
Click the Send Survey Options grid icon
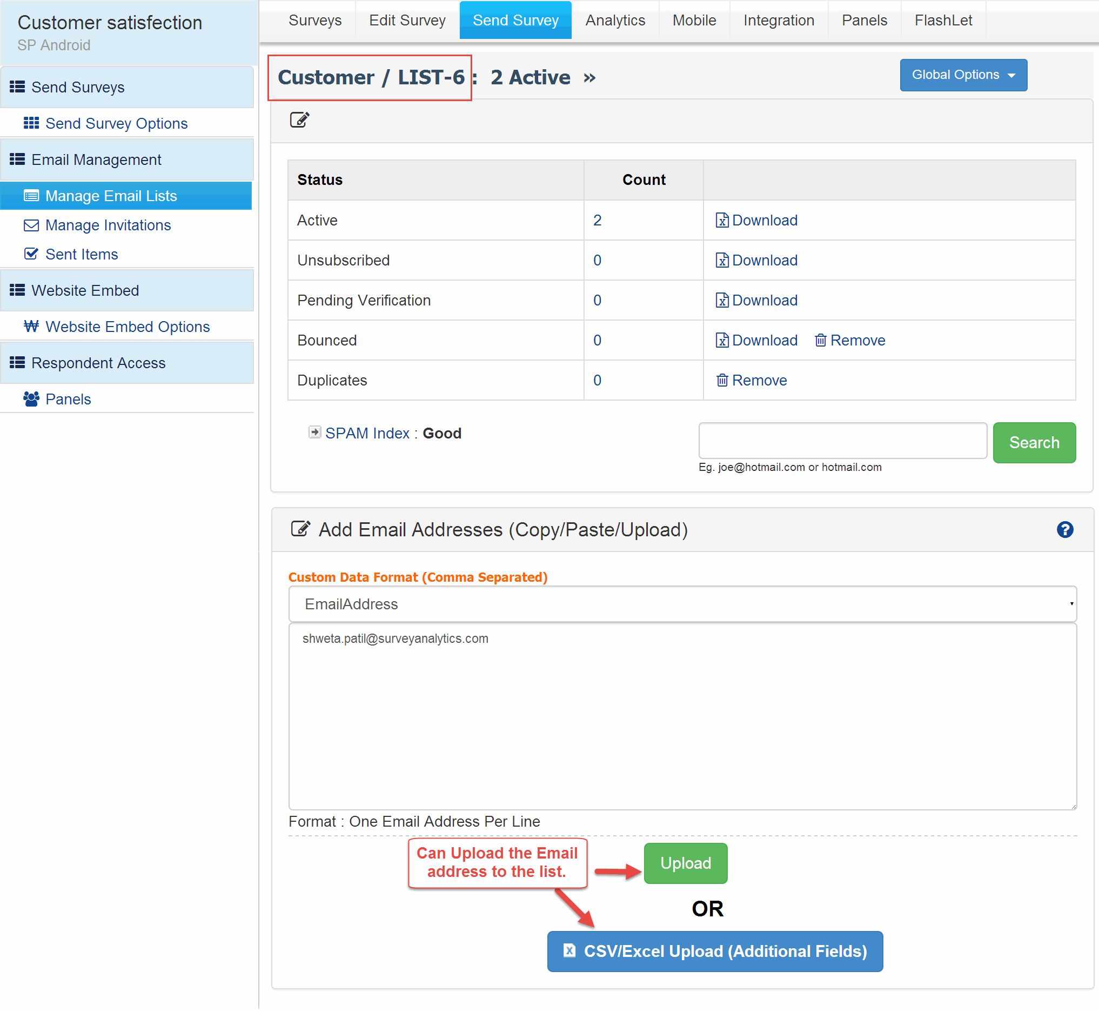tap(31, 123)
